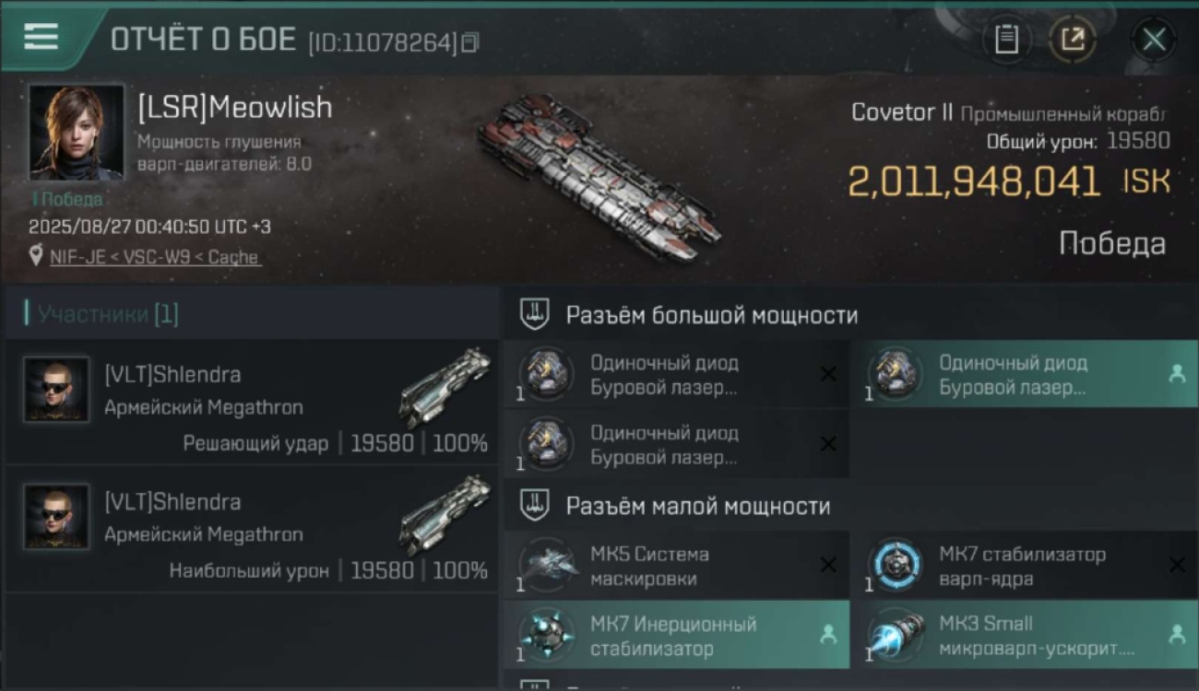Select МК3 Small микроварп-ускоритель module
This screenshot has height=691, width=1199.
pyautogui.click(x=1025, y=636)
